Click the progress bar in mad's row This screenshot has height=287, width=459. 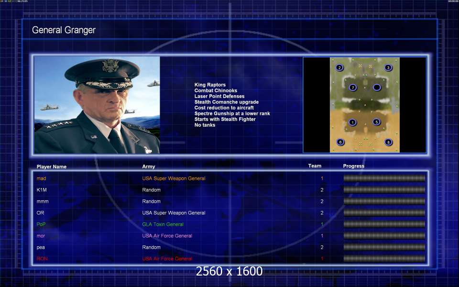click(384, 178)
